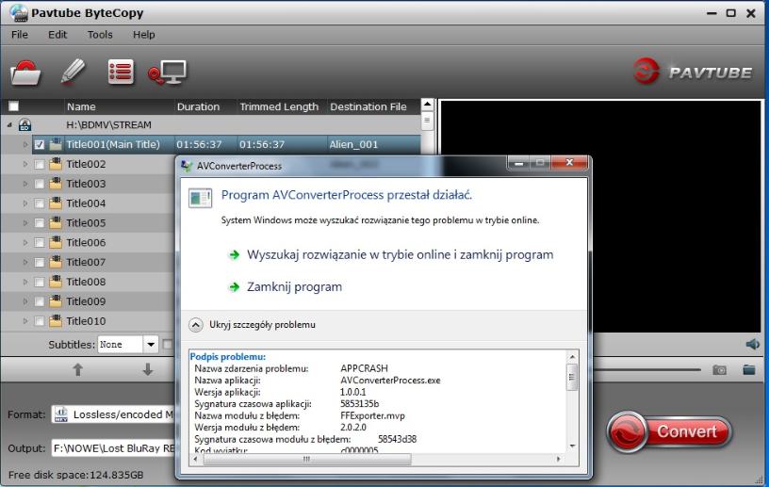The height and width of the screenshot is (487, 769).
Task: Expand the Title007 row
Action: [25, 263]
